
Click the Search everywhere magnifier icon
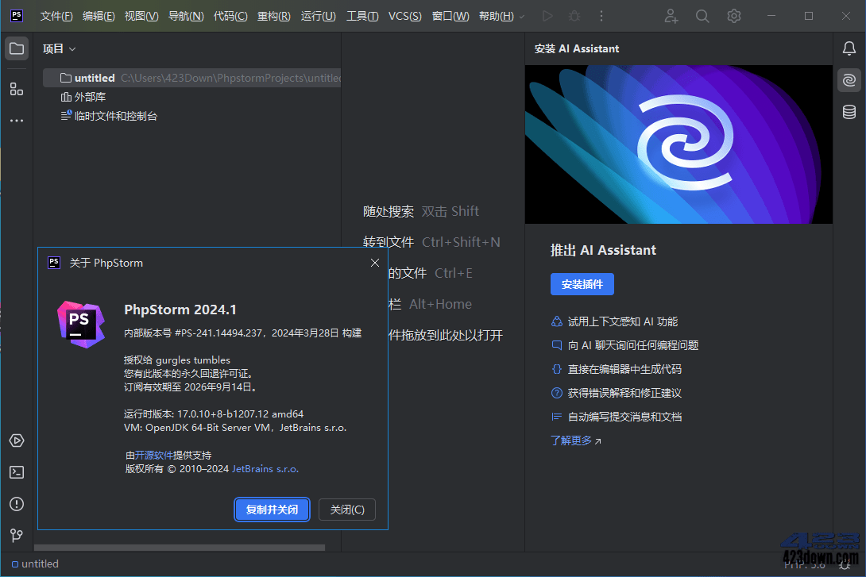click(702, 16)
